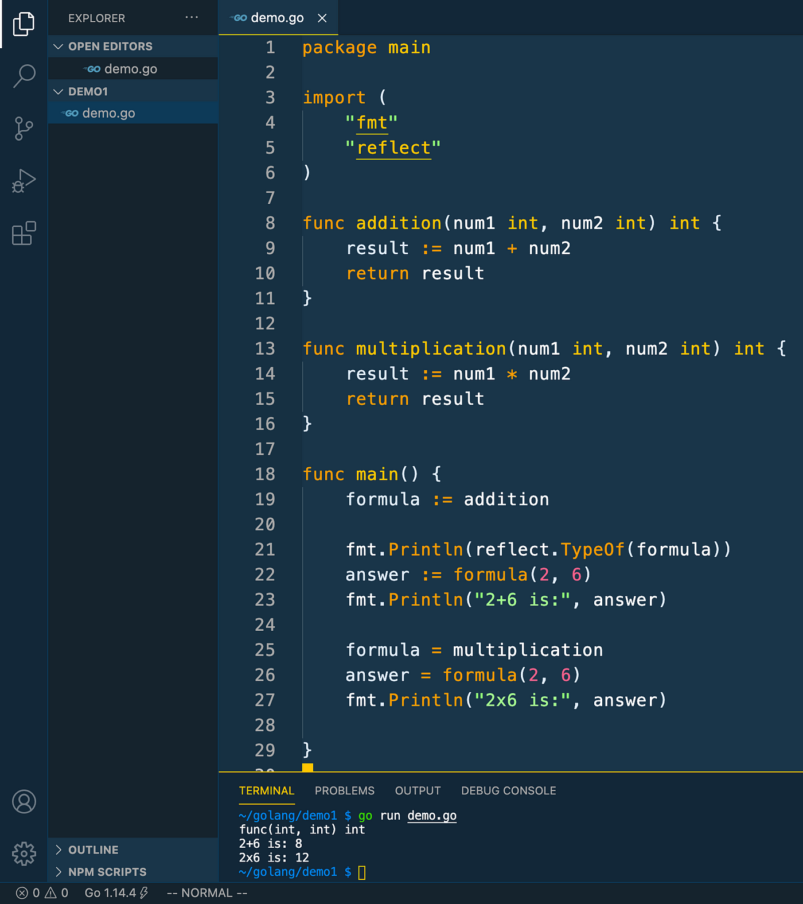
Task: Switch to the Problems panel tab
Action: point(344,790)
